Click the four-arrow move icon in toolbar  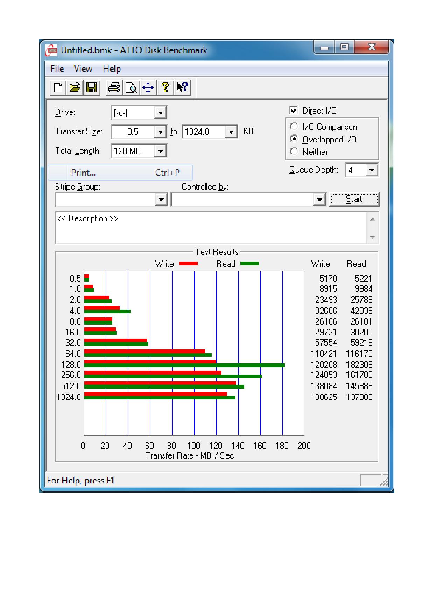[148, 88]
